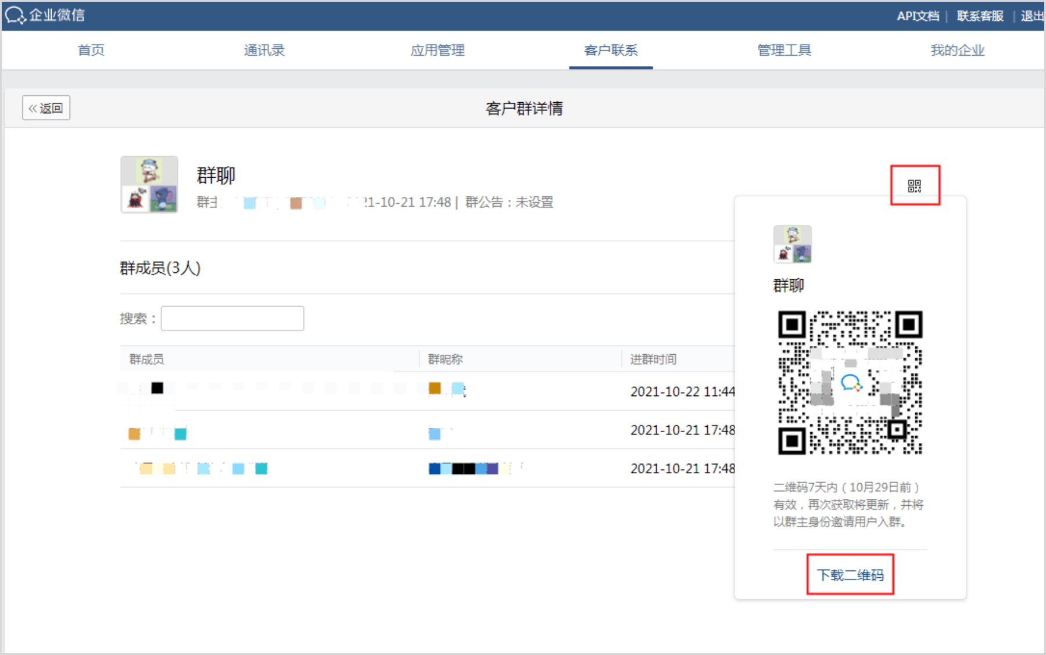Open the 首页 tab
The image size is (1046, 655).
point(91,51)
